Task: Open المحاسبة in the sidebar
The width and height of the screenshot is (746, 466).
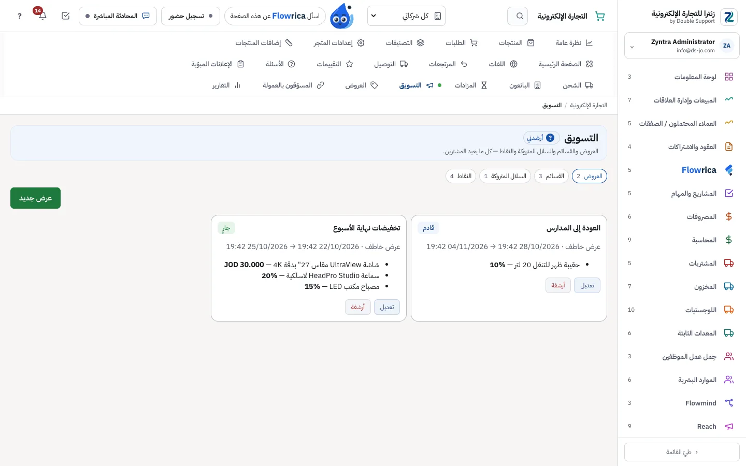Action: [x=682, y=240]
